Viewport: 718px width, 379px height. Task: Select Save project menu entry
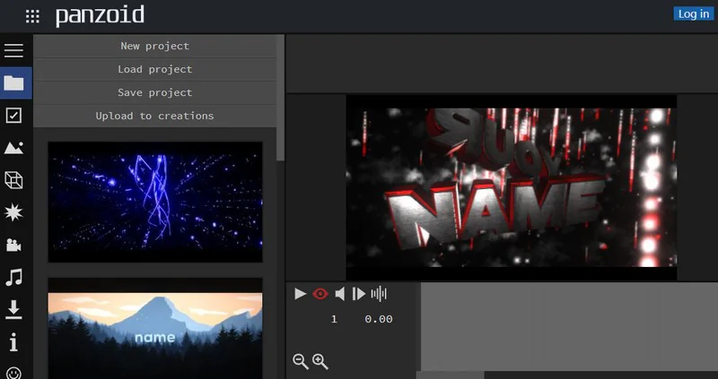click(154, 93)
